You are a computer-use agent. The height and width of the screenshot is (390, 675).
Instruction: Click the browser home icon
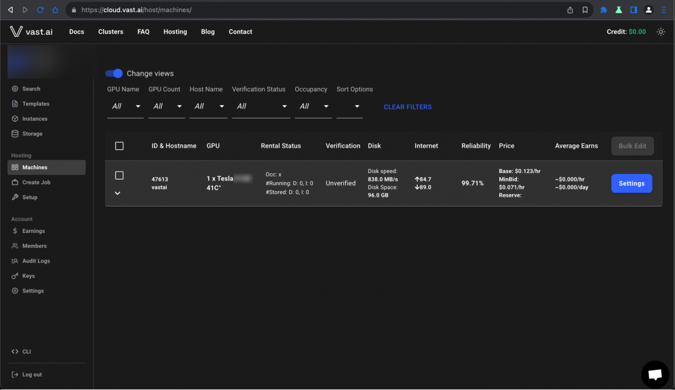[55, 10]
